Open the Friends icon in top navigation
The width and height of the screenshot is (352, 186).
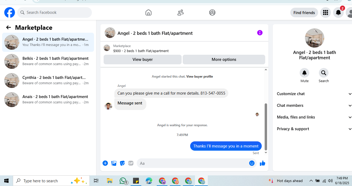tap(181, 12)
